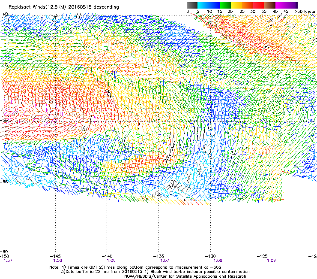
Task: Click the dark purple 45-50 knots legend swatch
Action: click(x=292, y=5)
